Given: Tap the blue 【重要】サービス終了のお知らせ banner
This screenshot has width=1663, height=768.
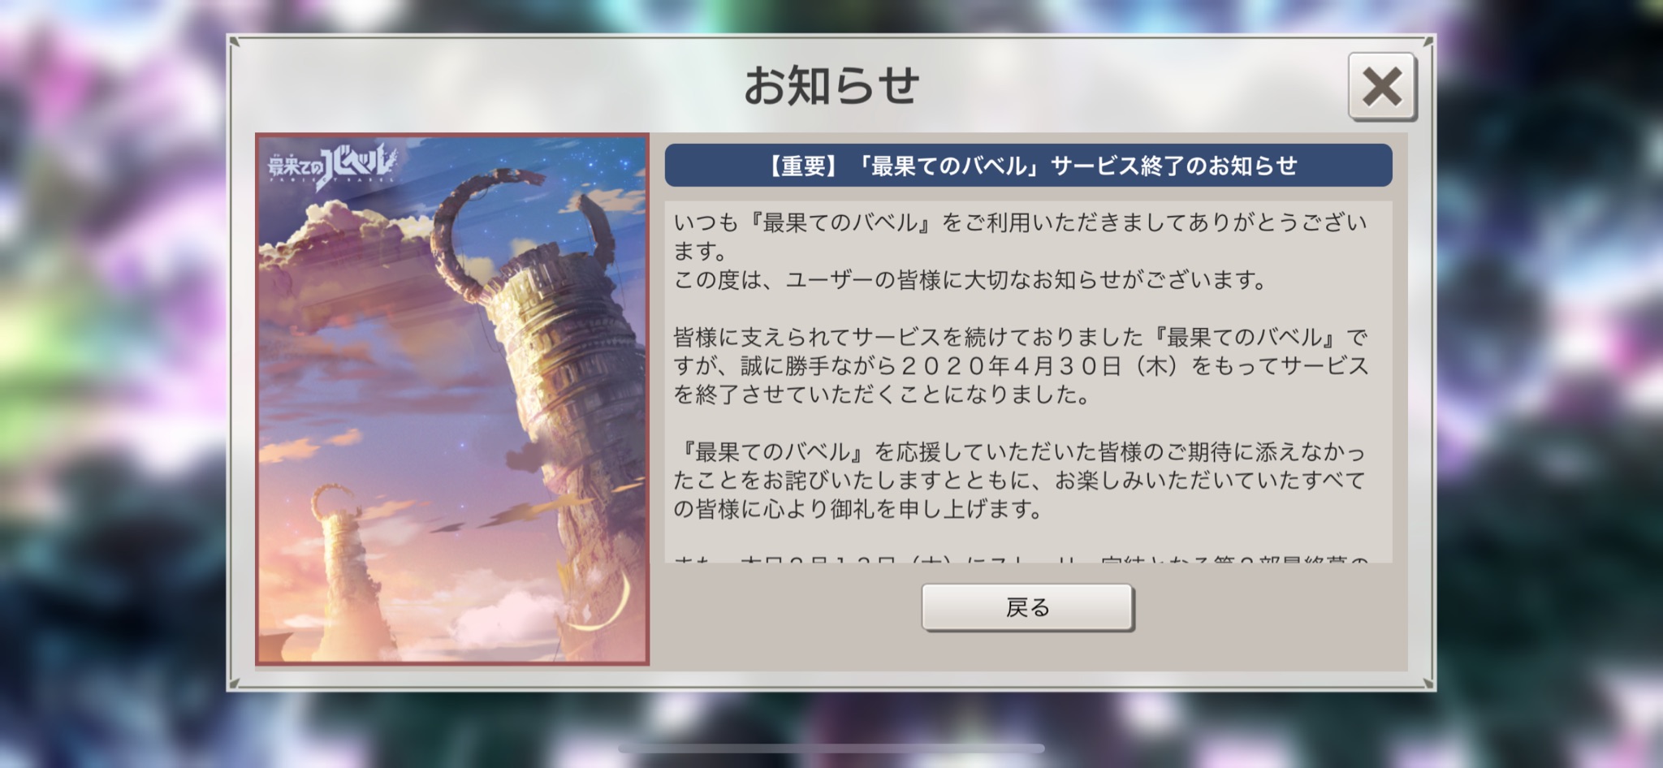Looking at the screenshot, I should [x=1028, y=166].
